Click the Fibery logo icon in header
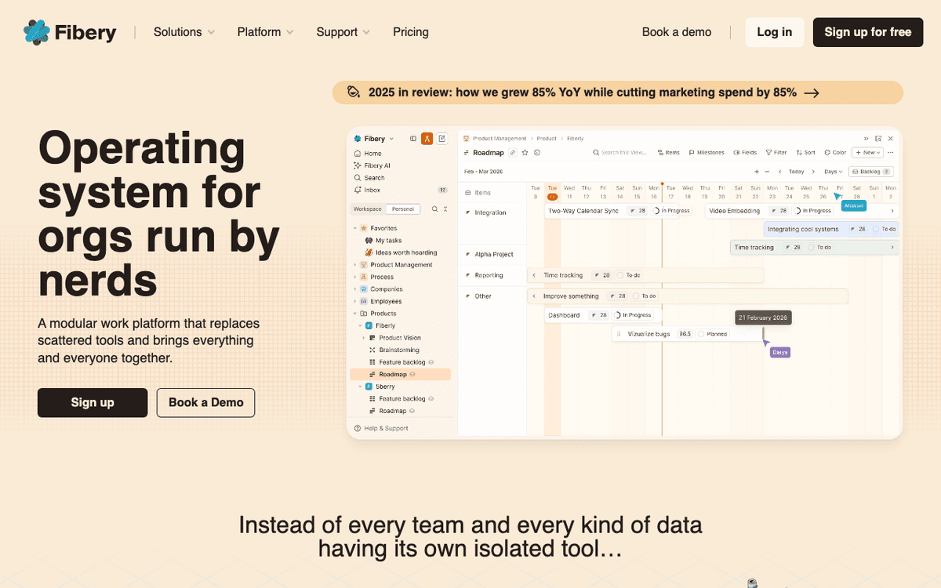941x588 pixels. [36, 32]
